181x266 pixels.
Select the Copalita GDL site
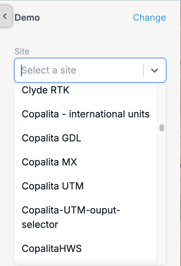86,138
